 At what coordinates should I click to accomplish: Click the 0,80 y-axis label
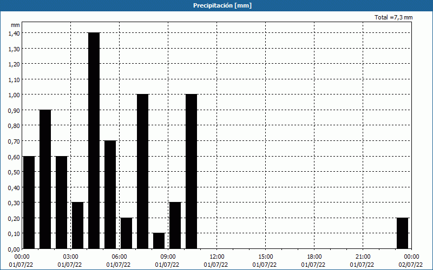click(14, 126)
